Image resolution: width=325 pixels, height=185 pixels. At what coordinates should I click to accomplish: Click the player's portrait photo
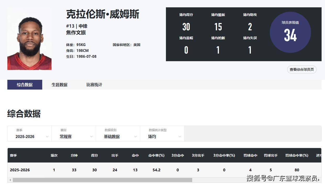(x=29, y=39)
